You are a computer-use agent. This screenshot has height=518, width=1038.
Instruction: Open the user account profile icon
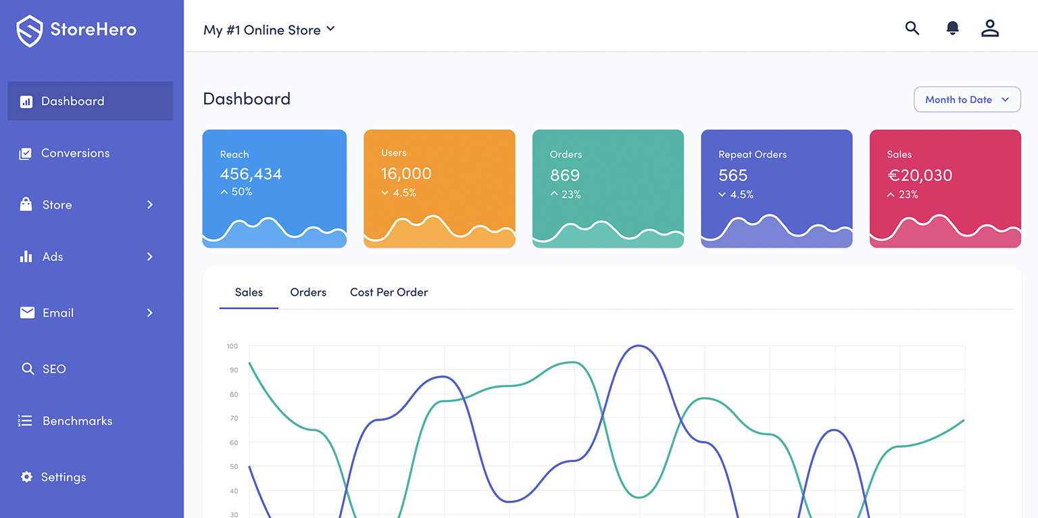(x=990, y=28)
